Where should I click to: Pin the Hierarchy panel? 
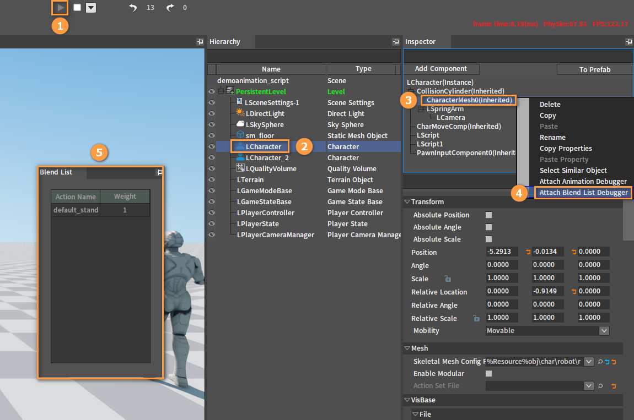pyautogui.click(x=395, y=42)
